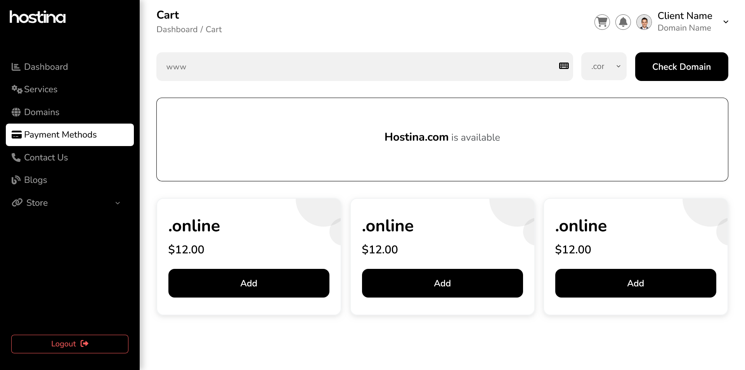This screenshot has width=745, height=370.
Task: Open the Store menu item
Action: 37,203
